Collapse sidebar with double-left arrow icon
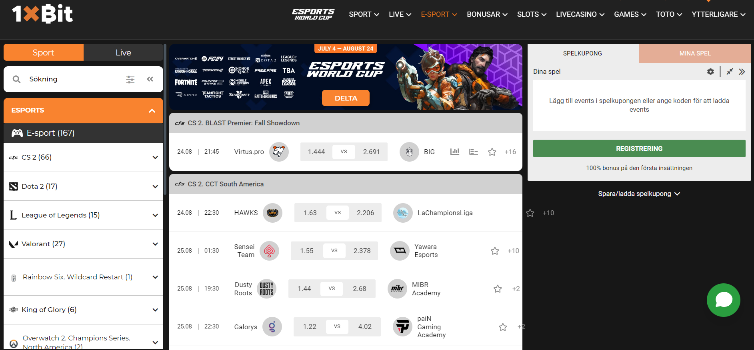754x350 pixels. (x=150, y=79)
